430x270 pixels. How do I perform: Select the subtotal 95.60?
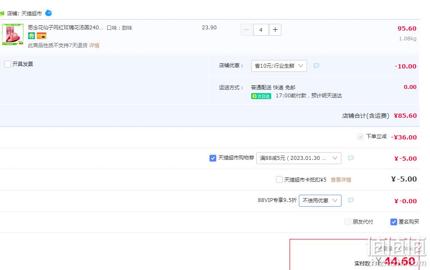(x=407, y=28)
